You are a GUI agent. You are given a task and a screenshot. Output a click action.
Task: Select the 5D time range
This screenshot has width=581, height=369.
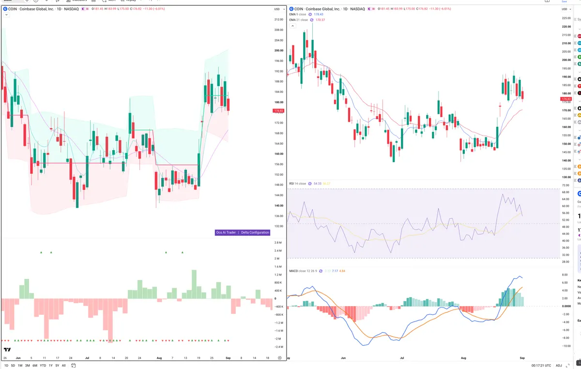[x=13, y=365]
